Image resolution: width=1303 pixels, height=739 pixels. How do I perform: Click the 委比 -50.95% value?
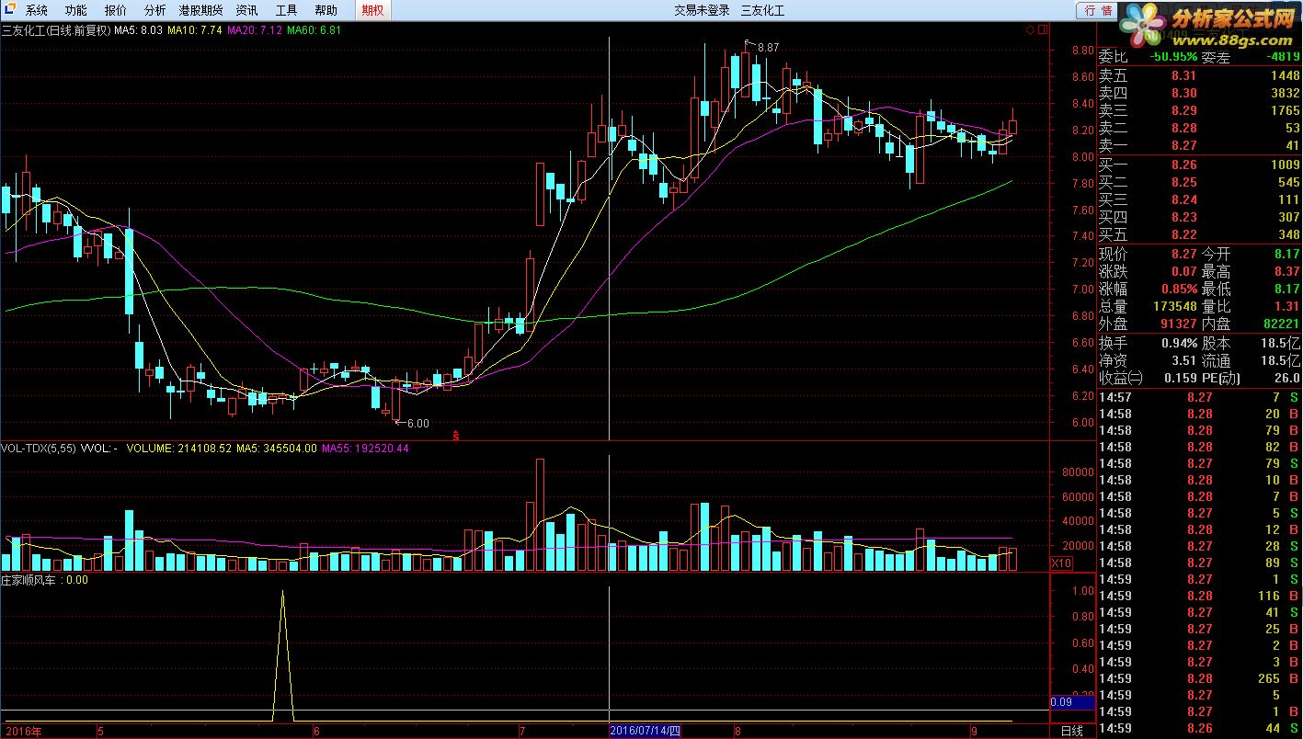[1173, 57]
